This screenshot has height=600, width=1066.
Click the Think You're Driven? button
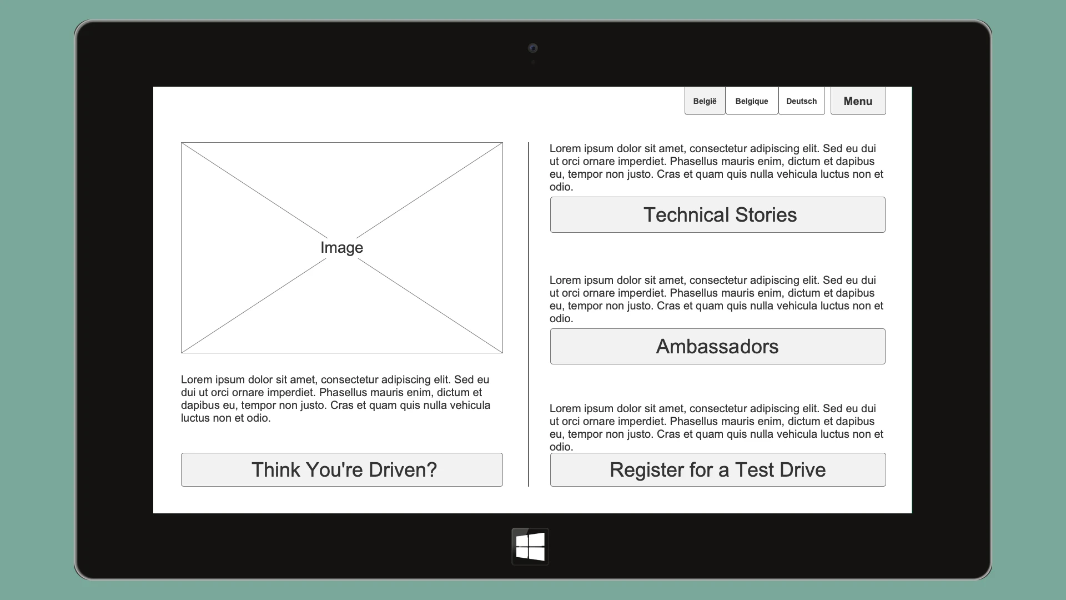coord(341,470)
